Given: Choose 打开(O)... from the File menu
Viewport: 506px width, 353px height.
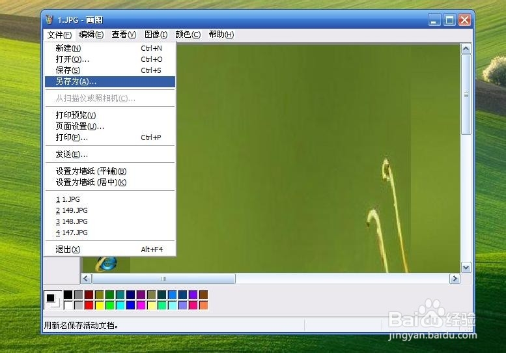Looking at the screenshot, I should pos(110,59).
